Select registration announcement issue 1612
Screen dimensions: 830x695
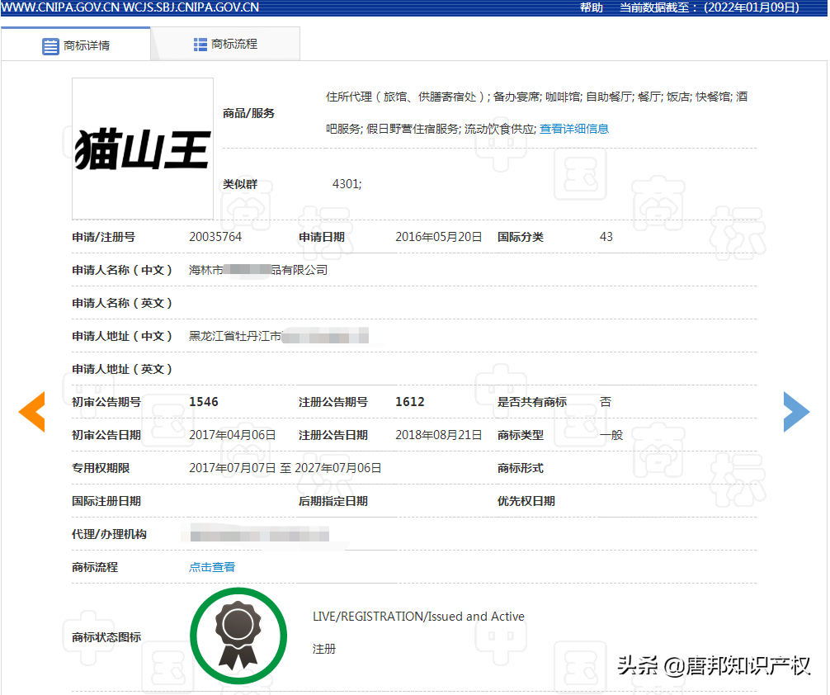coord(410,402)
